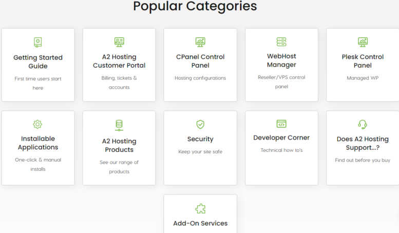Click the Getting Started Guide book icon

[x=37, y=42]
